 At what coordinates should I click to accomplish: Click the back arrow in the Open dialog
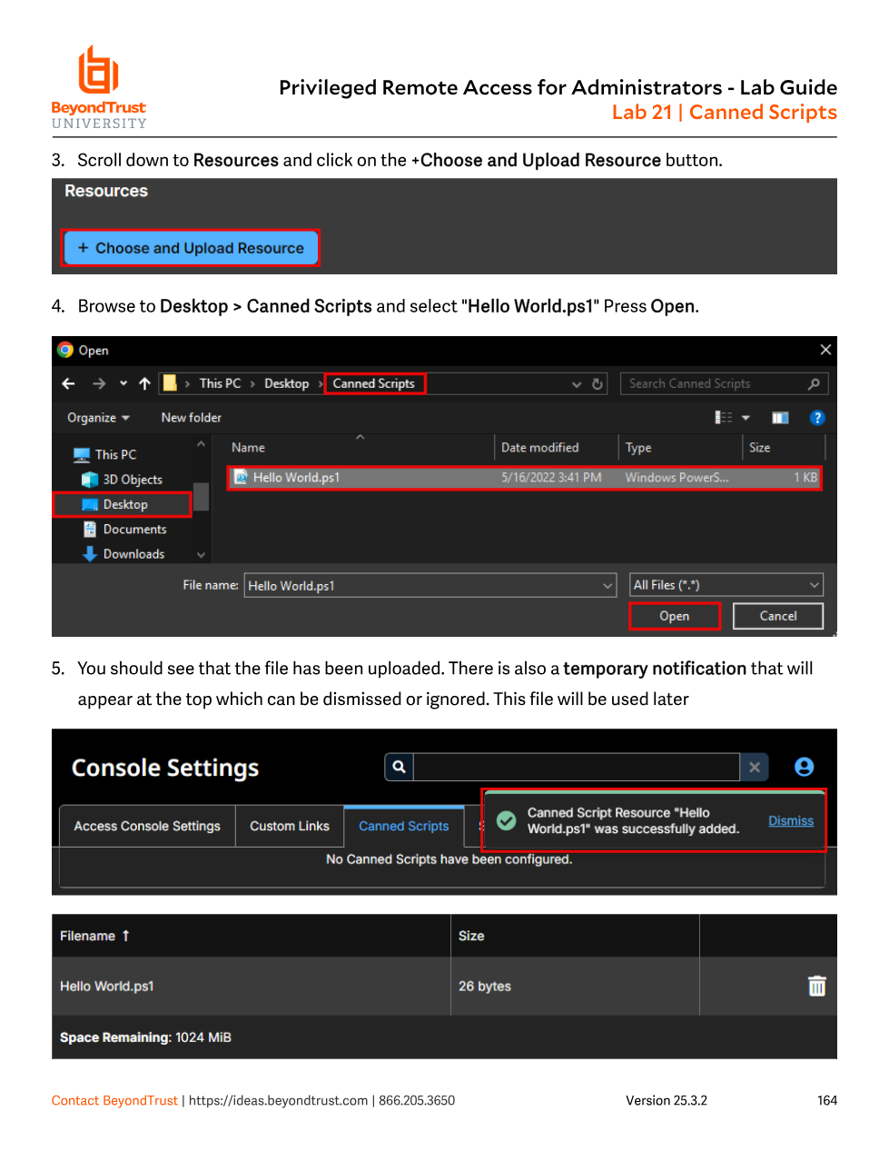(68, 383)
